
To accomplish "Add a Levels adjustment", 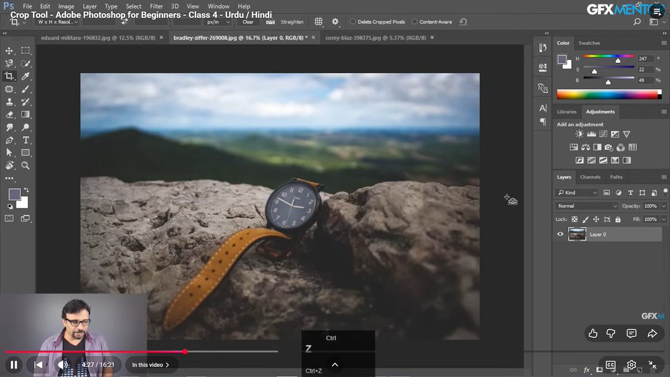I will (x=591, y=135).
